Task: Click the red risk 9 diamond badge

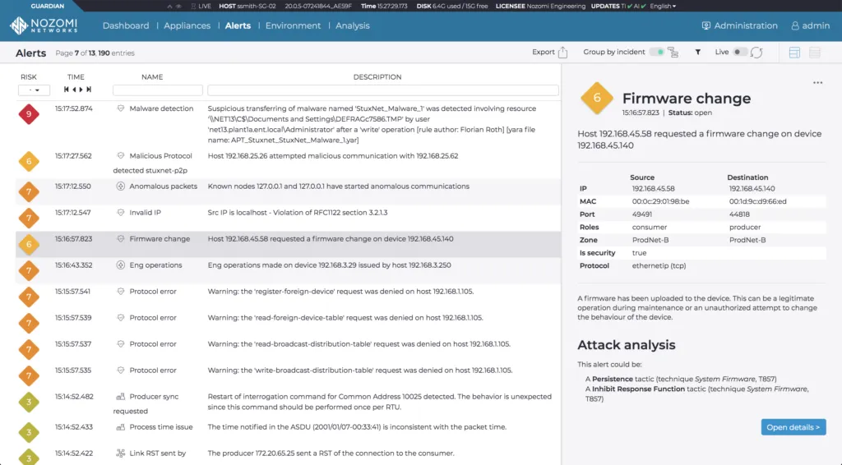Action: pos(29,113)
